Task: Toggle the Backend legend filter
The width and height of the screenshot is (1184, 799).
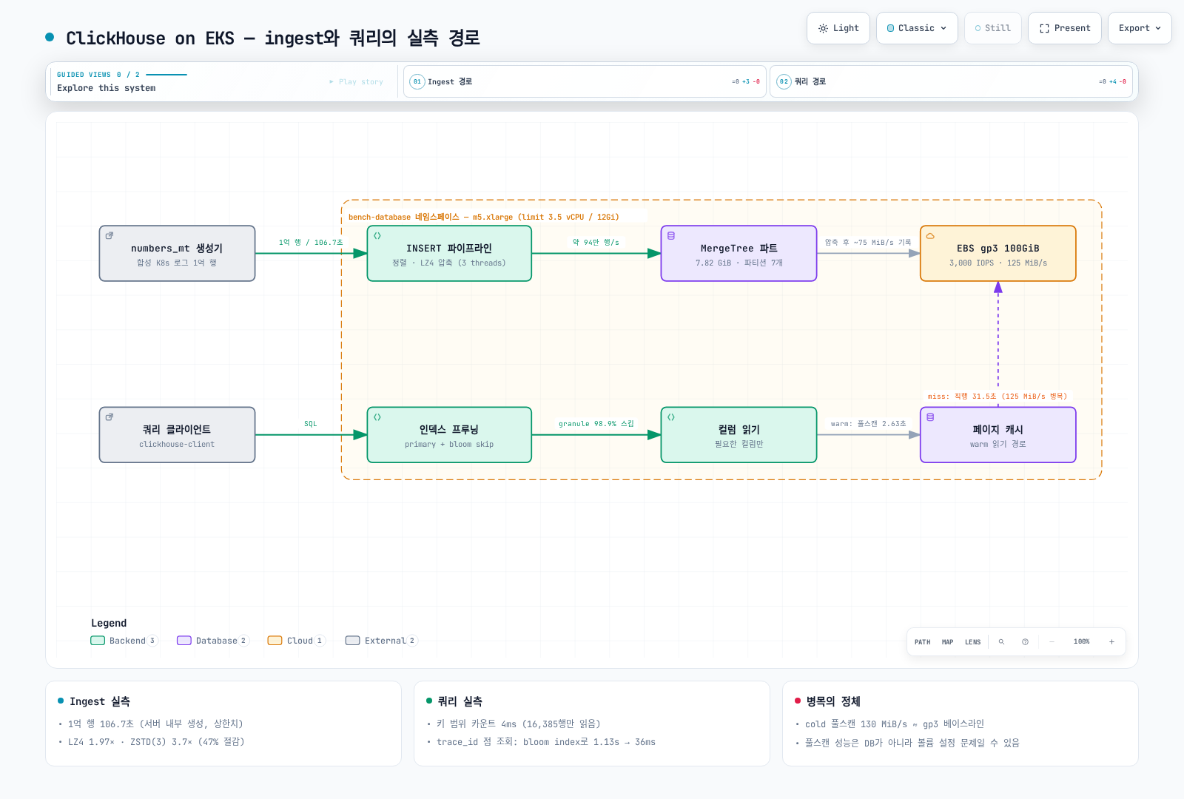Action: [124, 641]
